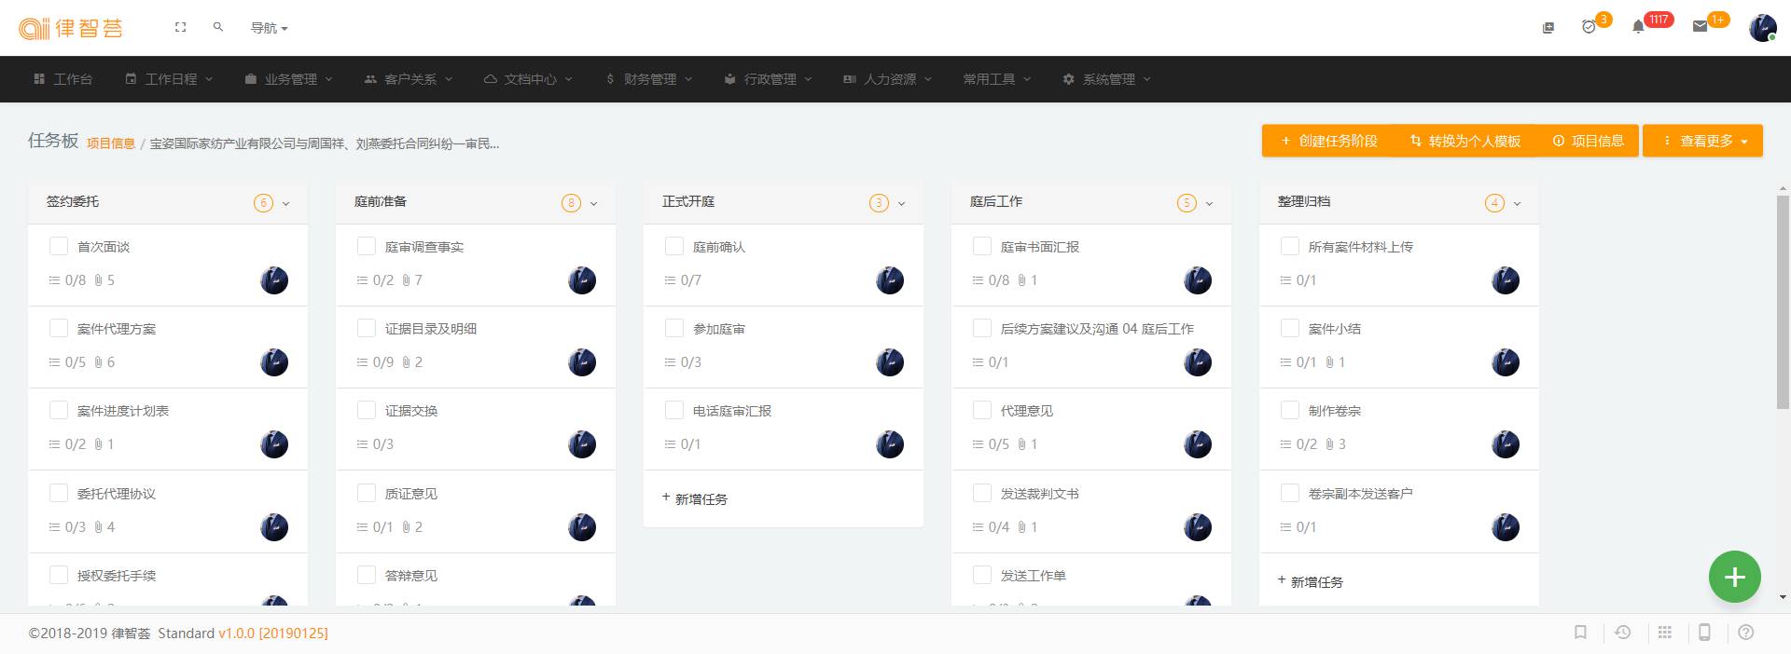Expand the 签约委托 column chevron
This screenshot has height=654, width=1791.
pos(286,203)
